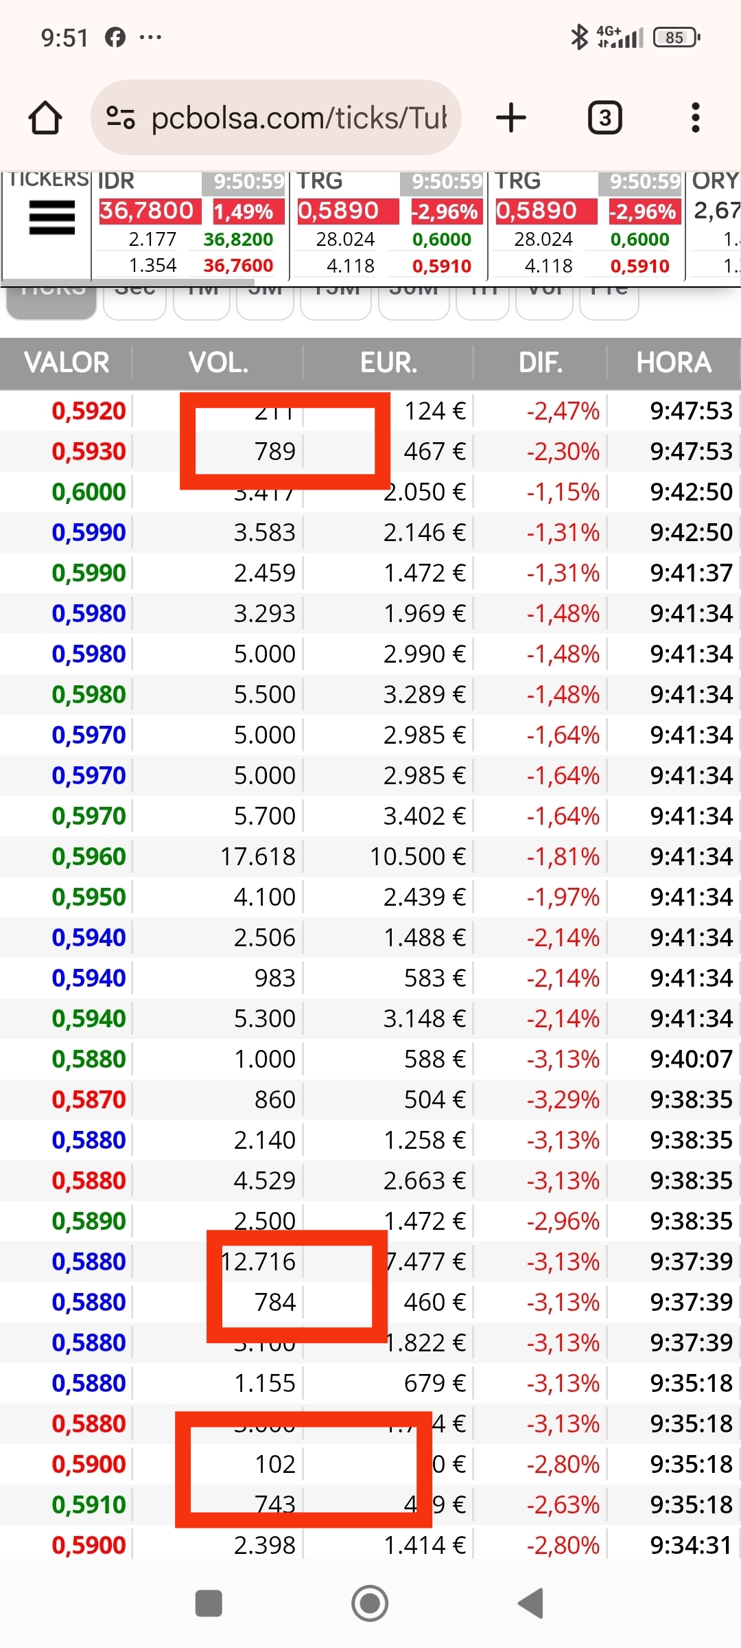Open a new tab with plus icon
Viewport: 741px width, 1648px height.
click(x=511, y=117)
